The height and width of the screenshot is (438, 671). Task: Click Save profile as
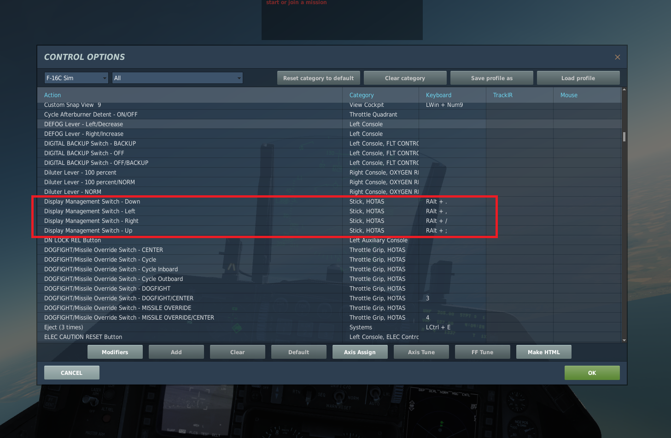point(492,78)
